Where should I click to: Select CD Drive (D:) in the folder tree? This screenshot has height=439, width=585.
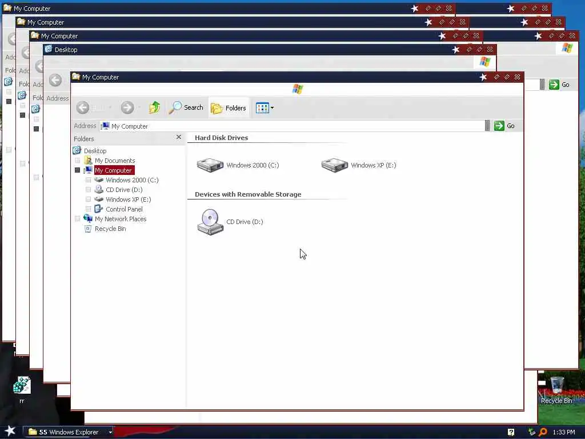coord(124,190)
